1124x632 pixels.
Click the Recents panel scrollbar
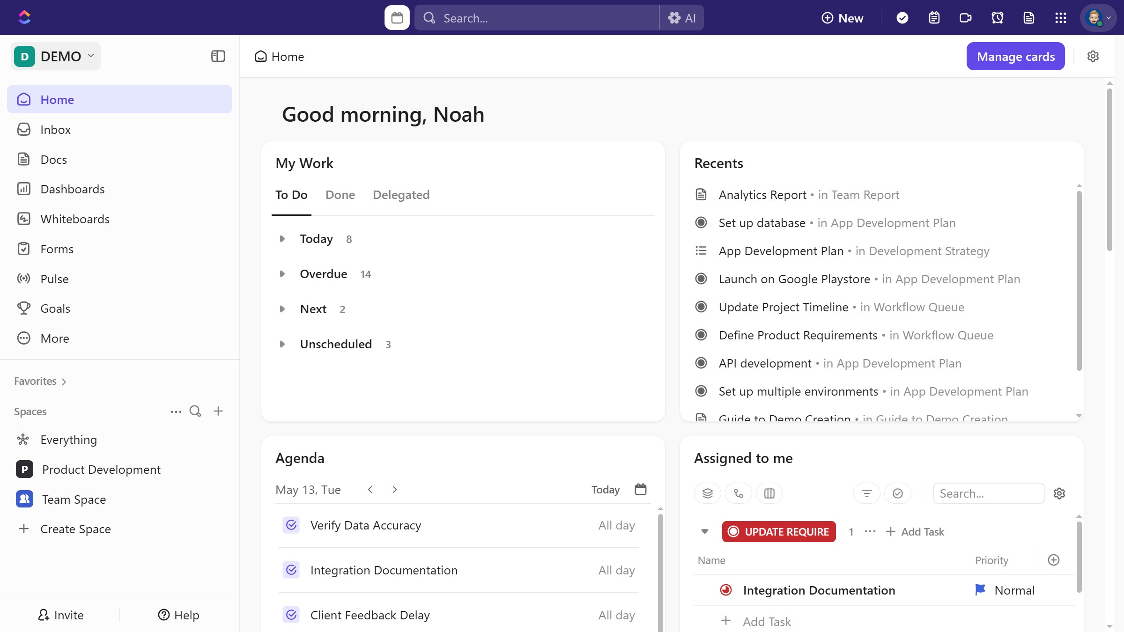tap(1079, 281)
